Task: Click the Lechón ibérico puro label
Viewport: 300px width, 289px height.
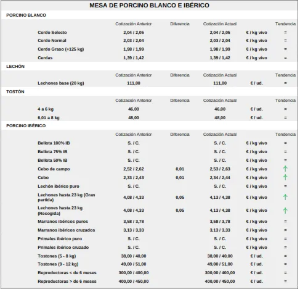Action: pos(59,186)
